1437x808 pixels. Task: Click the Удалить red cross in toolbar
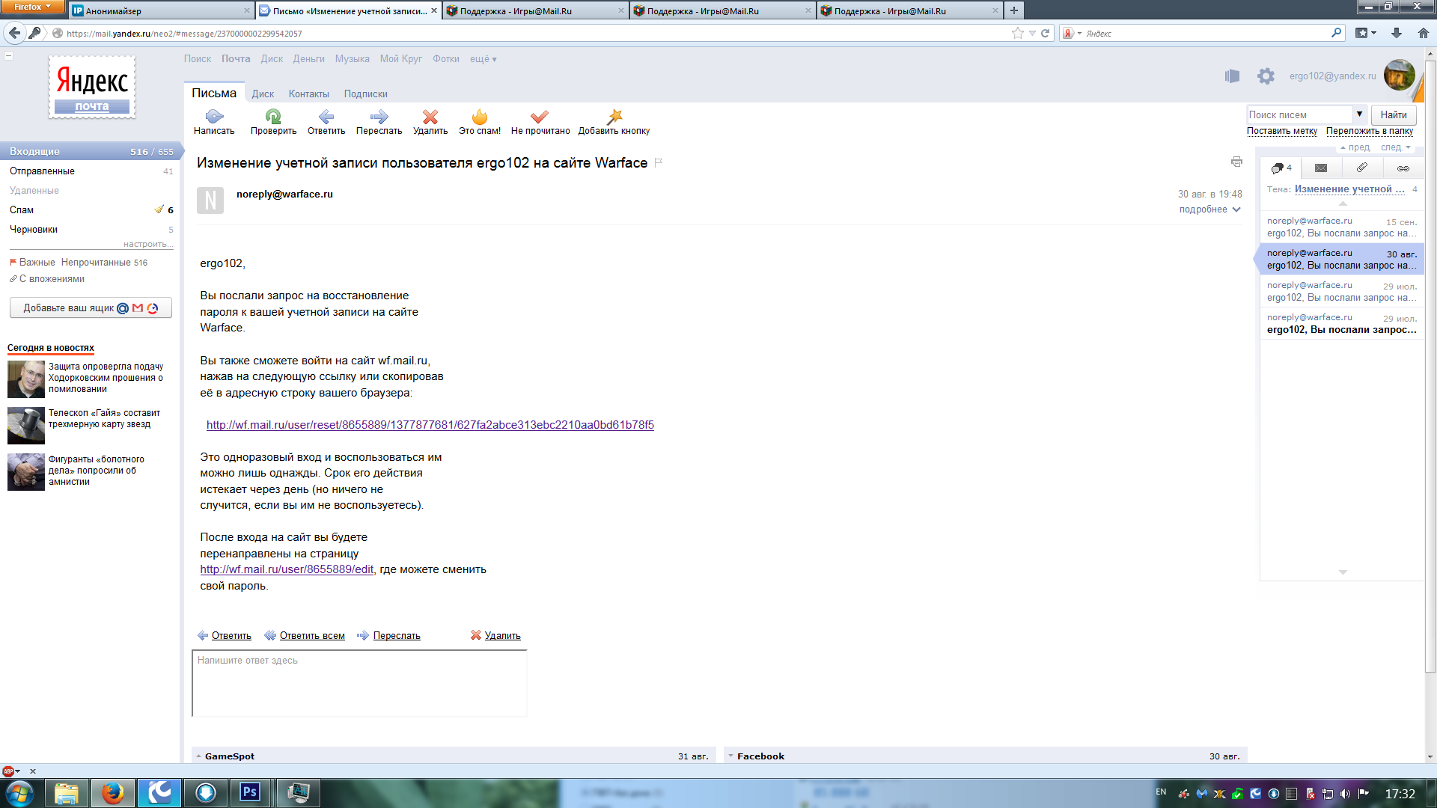pos(430,117)
